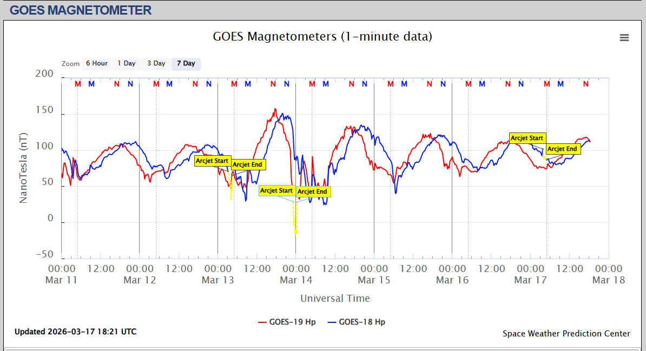
Task: Click the Mar 14 date label
Action: point(296,280)
